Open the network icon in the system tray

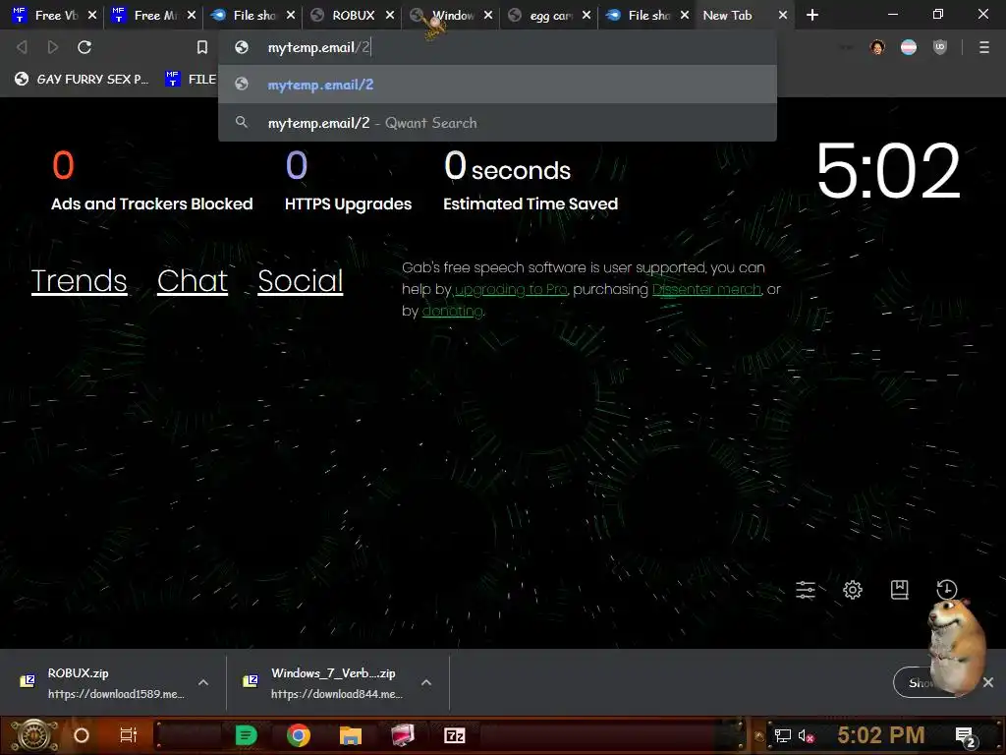782,735
